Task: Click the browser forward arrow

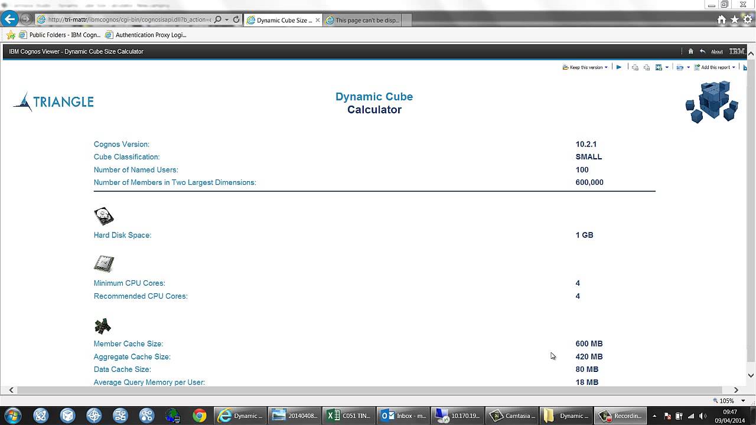Action: 25,19
